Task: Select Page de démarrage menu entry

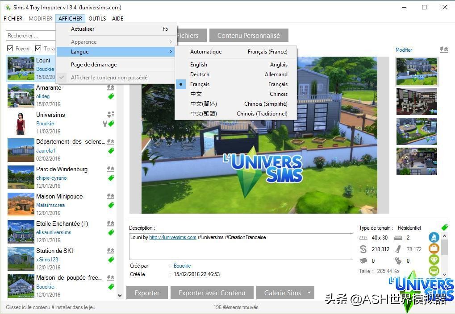Action: click(x=116, y=65)
